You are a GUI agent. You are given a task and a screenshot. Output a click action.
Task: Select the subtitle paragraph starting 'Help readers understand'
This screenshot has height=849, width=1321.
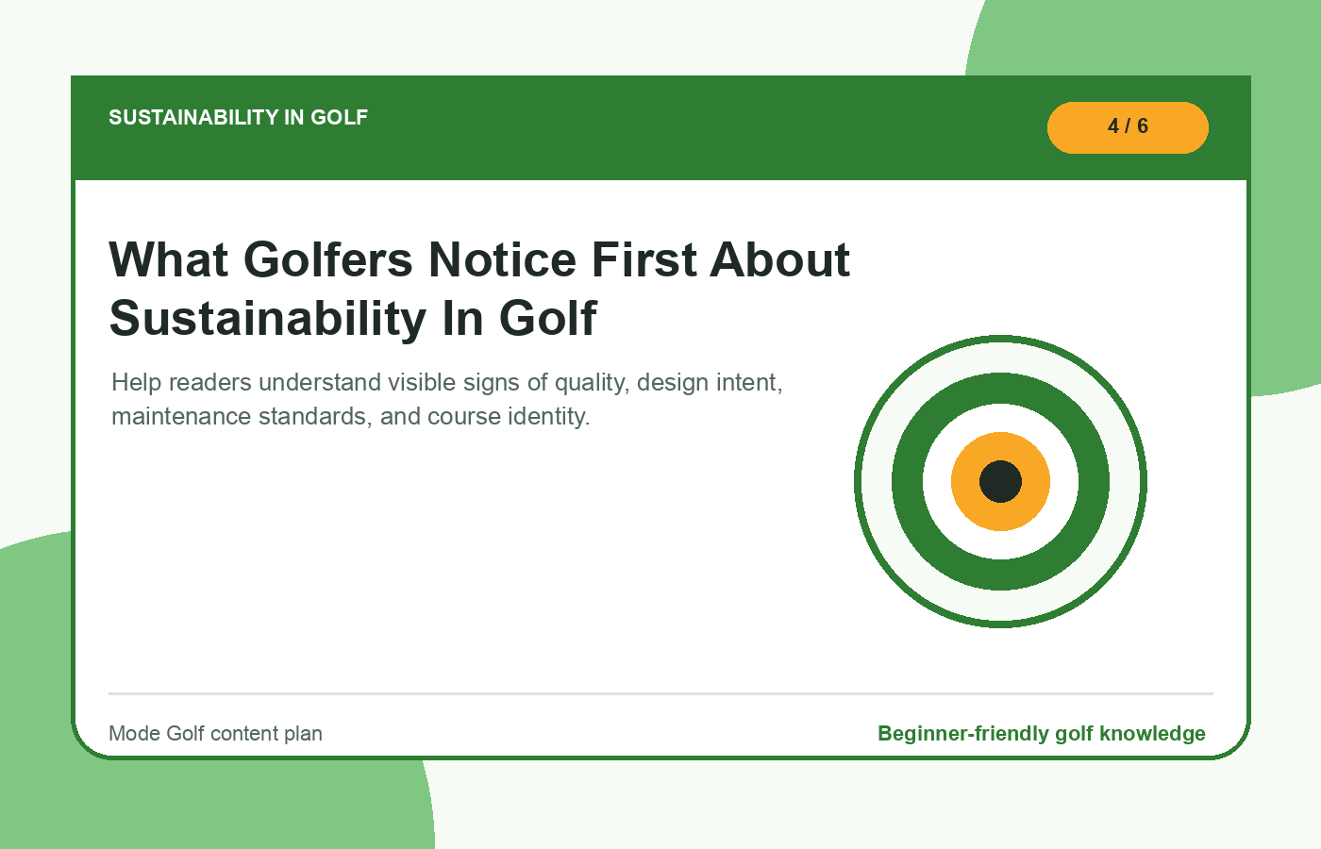tap(447, 399)
